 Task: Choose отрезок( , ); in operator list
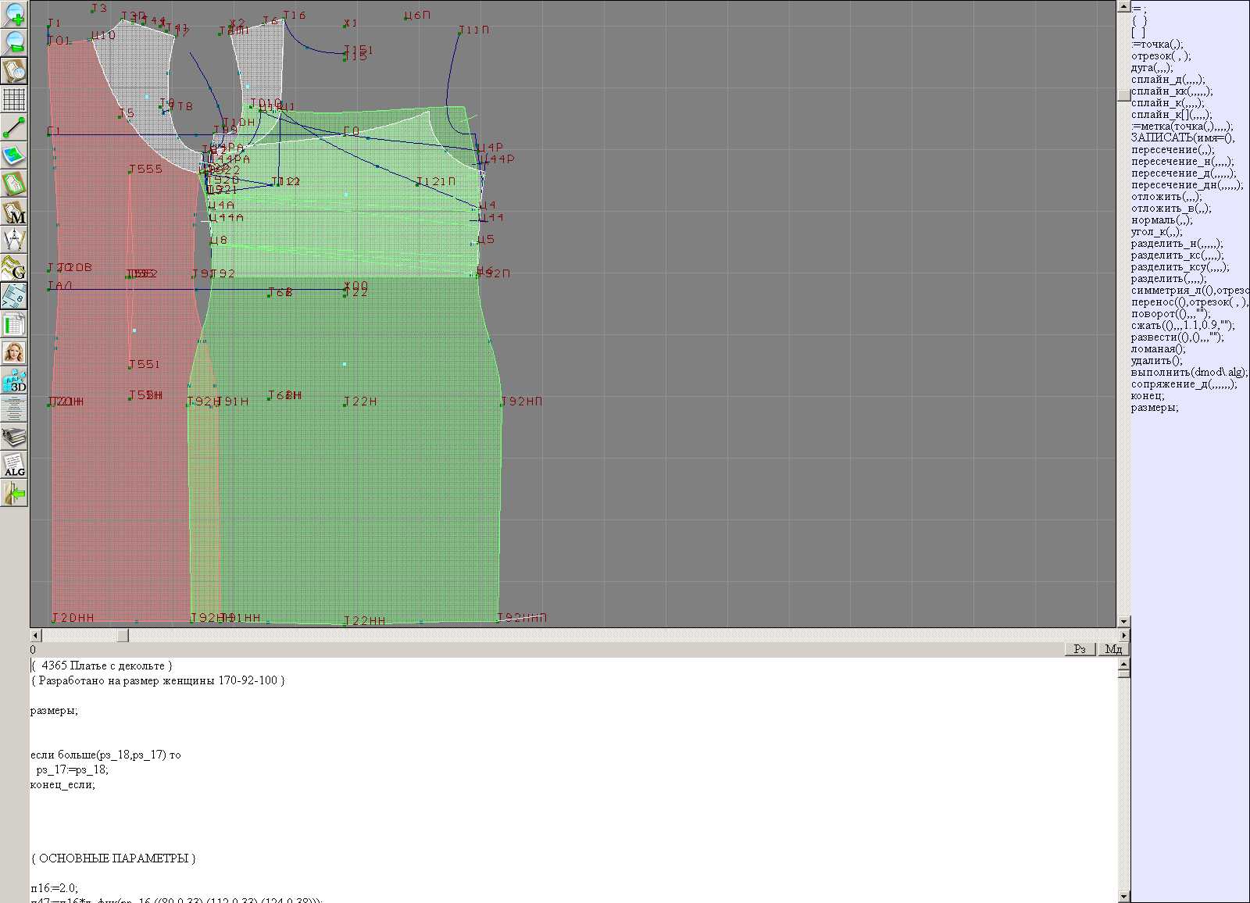(1160, 56)
